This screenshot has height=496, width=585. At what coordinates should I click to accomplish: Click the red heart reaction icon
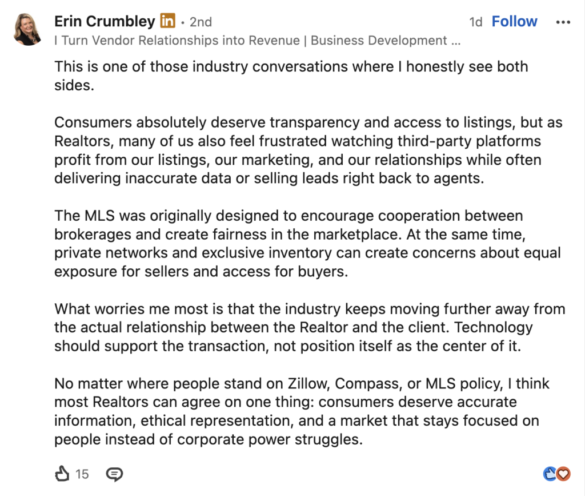click(x=563, y=474)
